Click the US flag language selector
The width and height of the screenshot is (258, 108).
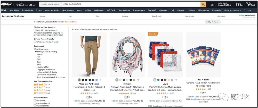[x=213, y=4]
